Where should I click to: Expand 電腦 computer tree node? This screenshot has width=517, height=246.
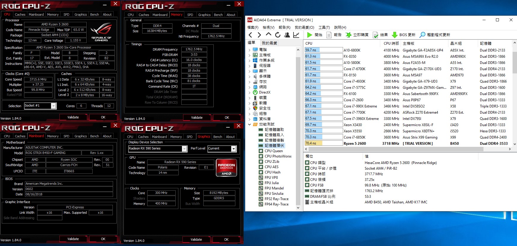pos(249,50)
